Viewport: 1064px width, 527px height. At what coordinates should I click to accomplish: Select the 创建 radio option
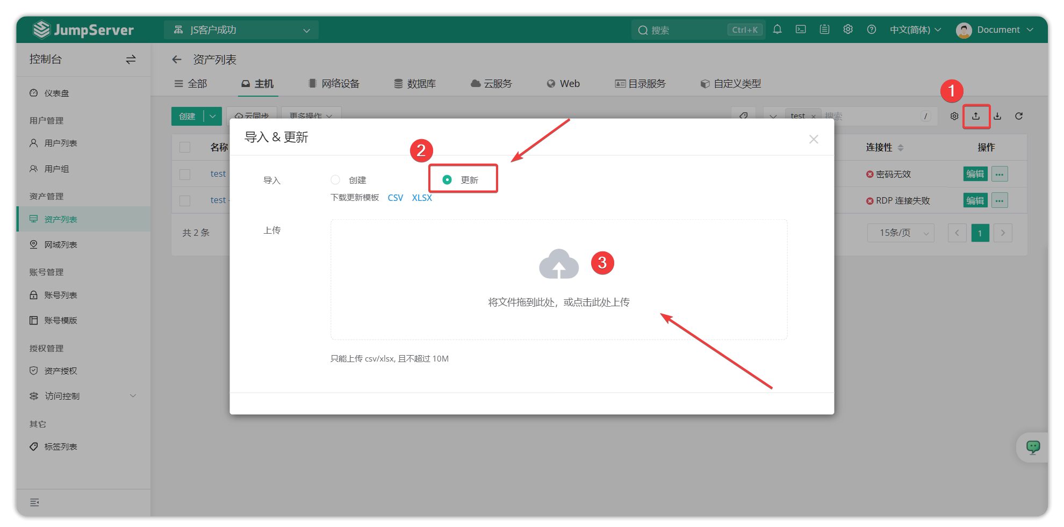click(x=335, y=180)
